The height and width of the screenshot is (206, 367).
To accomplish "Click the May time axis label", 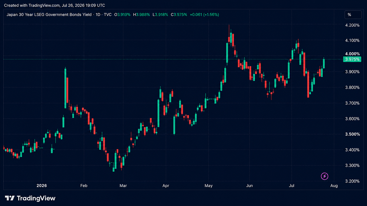I will (x=209, y=186).
